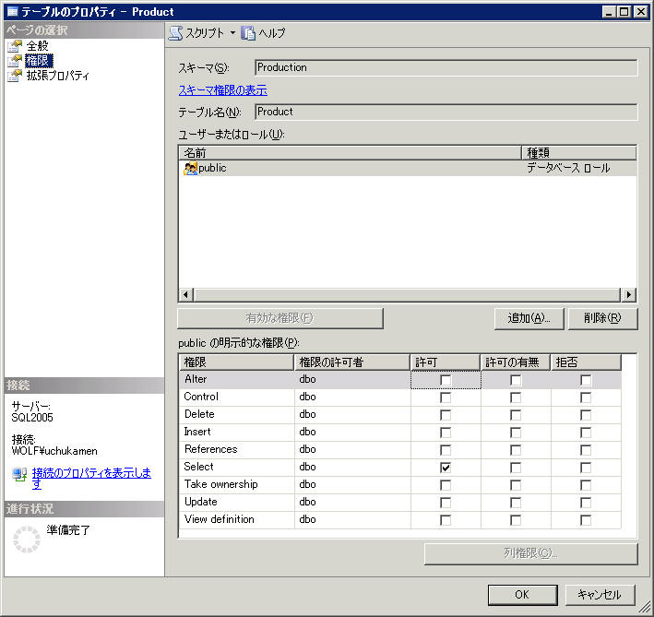Open スキーマ権限の表示 link
Image resolution: width=654 pixels, height=617 pixels.
(x=222, y=90)
